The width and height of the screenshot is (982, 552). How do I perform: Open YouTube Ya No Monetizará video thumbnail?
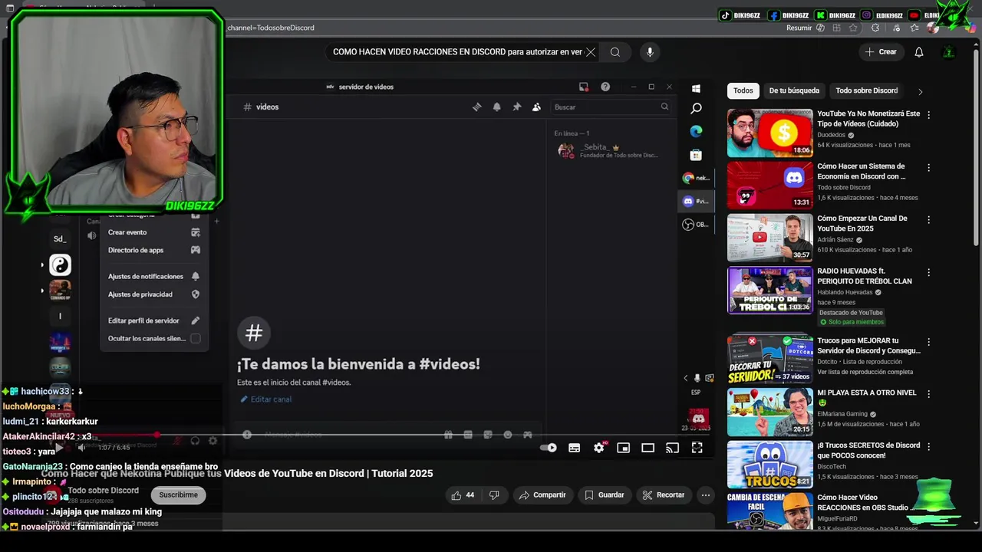pyautogui.click(x=769, y=133)
